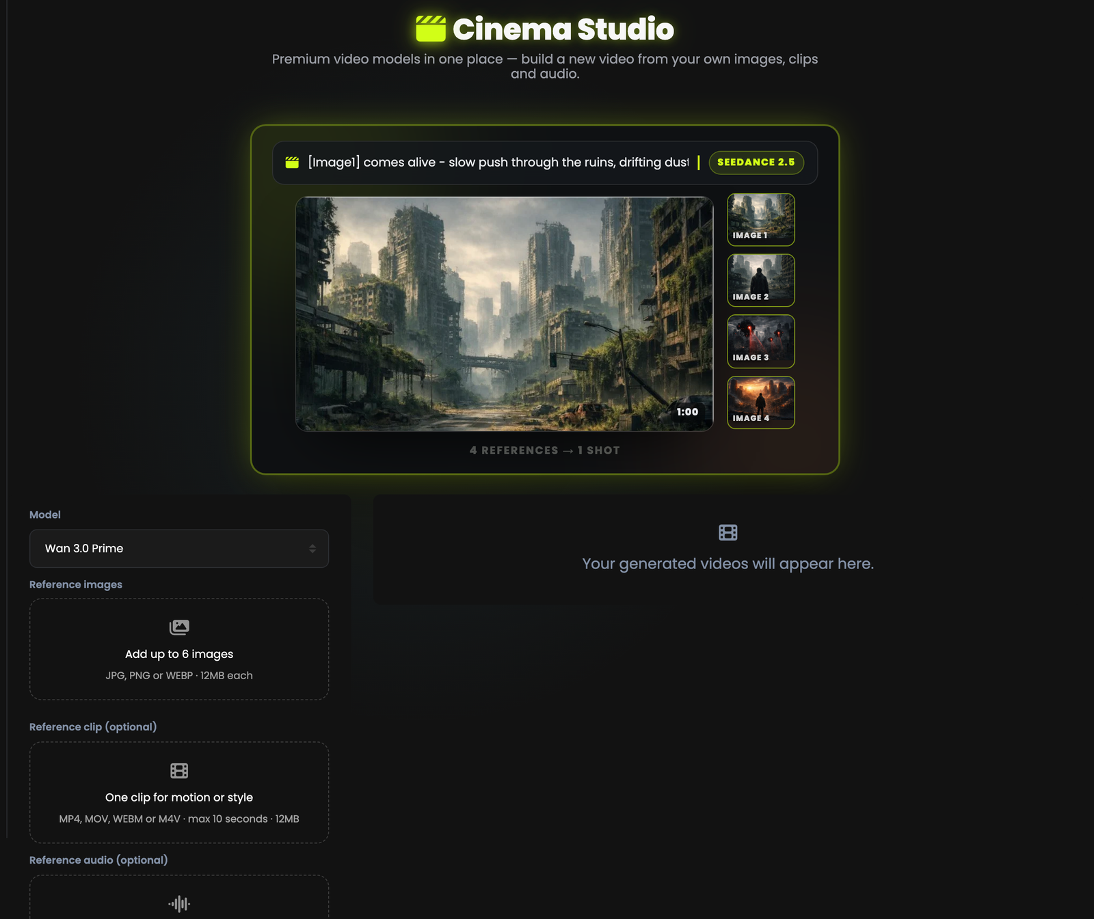Select the IMAGE 3 thumbnail
The width and height of the screenshot is (1094, 919).
tap(761, 341)
